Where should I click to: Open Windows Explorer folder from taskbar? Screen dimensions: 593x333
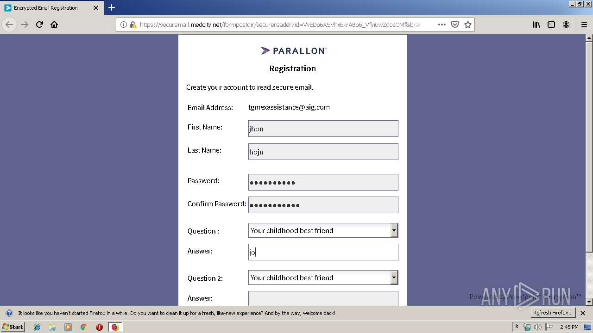(x=52, y=327)
